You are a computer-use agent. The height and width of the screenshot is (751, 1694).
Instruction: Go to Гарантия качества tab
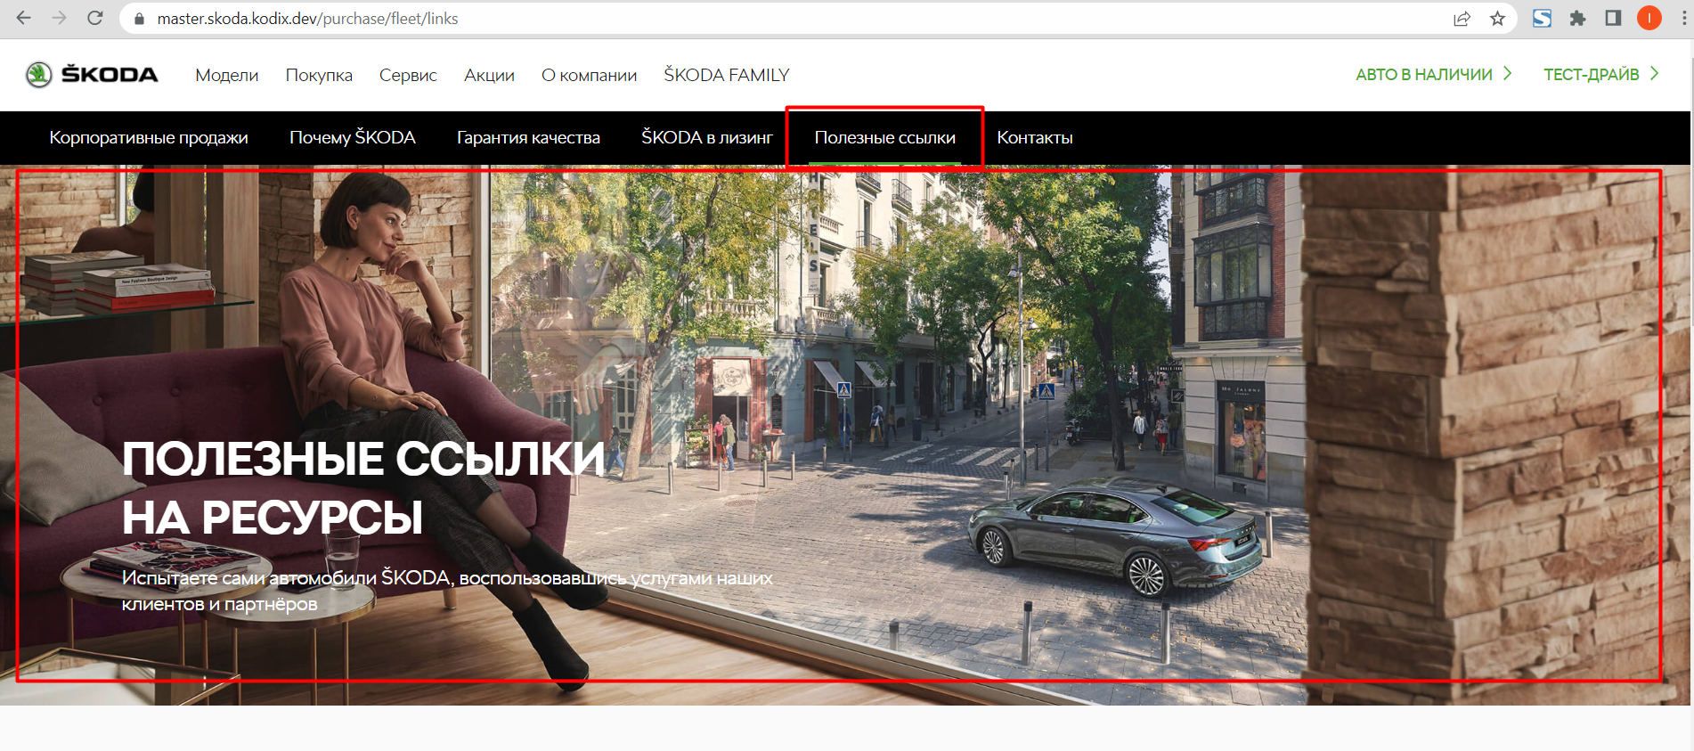pos(528,137)
